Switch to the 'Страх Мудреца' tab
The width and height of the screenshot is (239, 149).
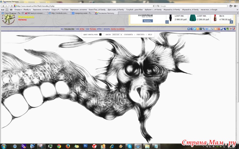tap(13, 13)
